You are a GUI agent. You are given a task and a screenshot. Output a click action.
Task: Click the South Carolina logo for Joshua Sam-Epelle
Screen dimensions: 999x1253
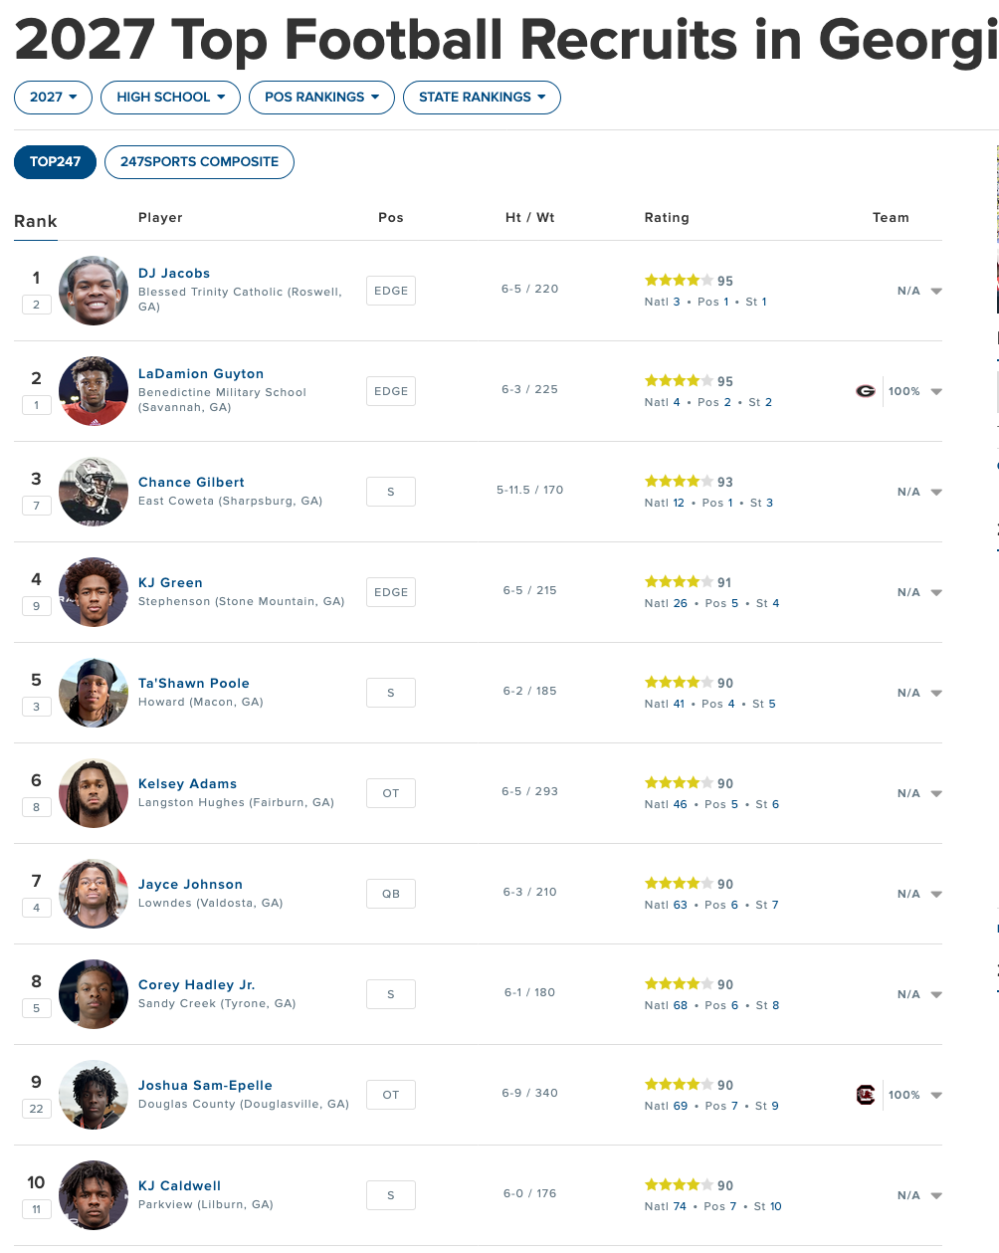coord(866,1095)
